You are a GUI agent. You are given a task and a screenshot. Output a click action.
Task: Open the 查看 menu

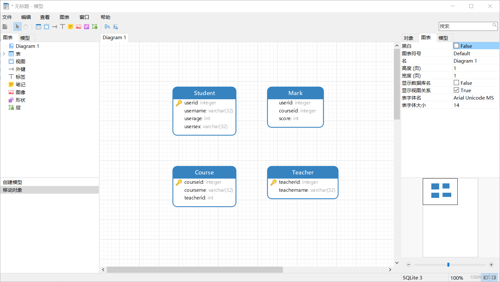(45, 17)
